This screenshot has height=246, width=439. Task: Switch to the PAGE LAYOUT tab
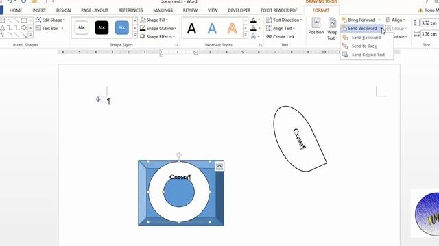pos(95,10)
